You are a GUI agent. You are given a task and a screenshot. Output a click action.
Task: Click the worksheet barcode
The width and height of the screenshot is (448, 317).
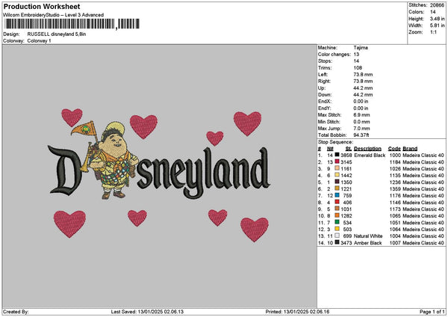[x=72, y=24]
